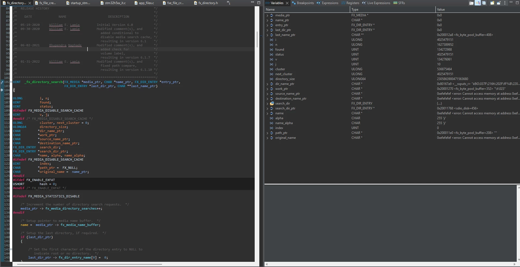Image resolution: width=520 pixels, height=267 pixels.
Task: Switch to the Expressions tab
Action: 328,3
